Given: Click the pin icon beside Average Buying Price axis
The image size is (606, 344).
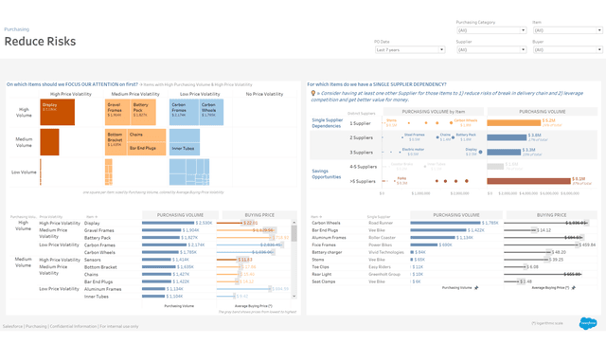Looking at the screenshot, I should pos(574,288).
